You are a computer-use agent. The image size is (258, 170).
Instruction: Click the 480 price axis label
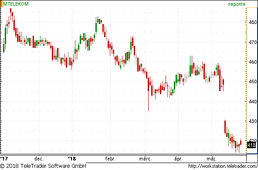253,22
